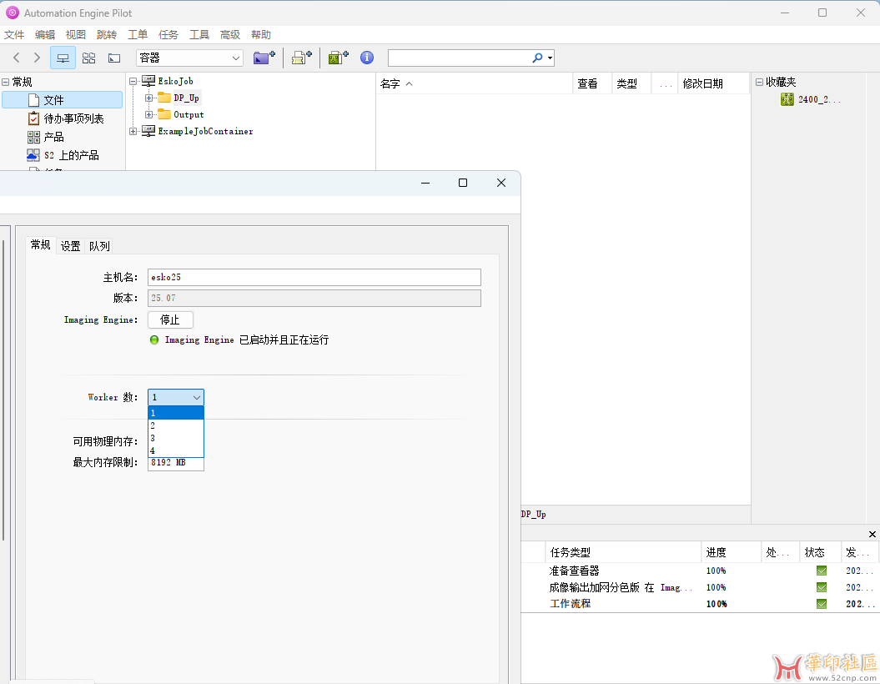
Task: Open the 编辑 menu
Action: (45, 35)
